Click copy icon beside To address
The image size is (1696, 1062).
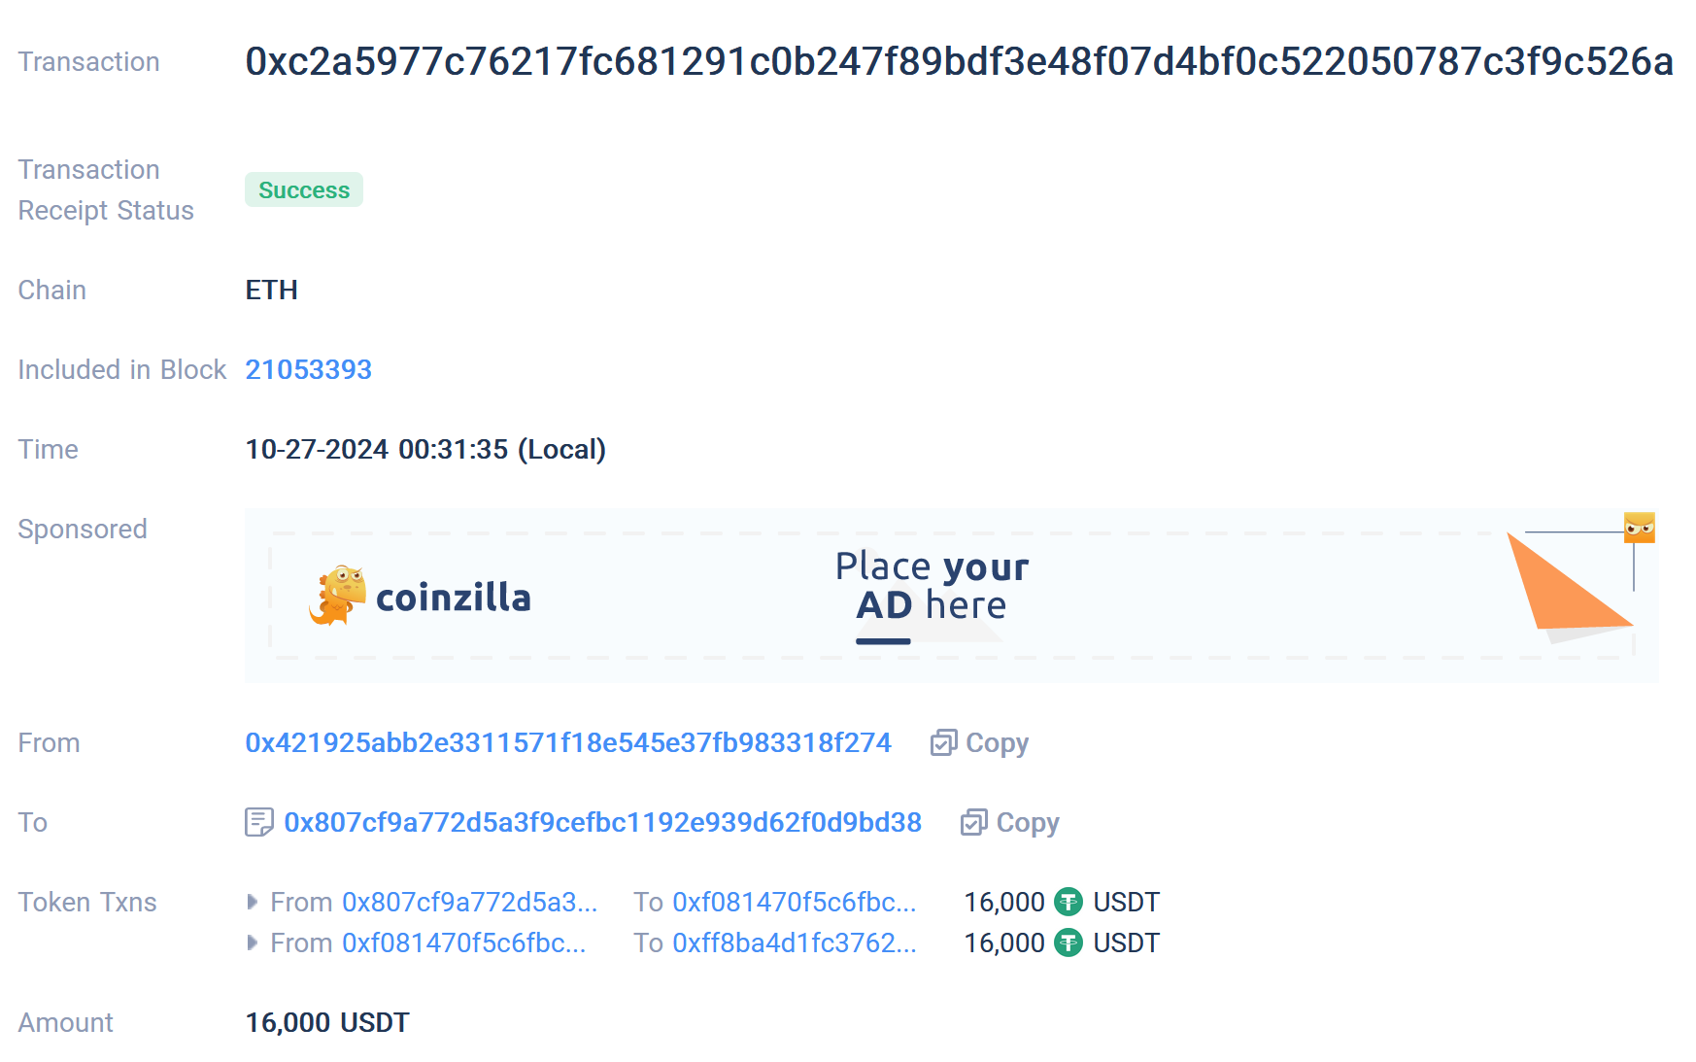pyautogui.click(x=973, y=823)
